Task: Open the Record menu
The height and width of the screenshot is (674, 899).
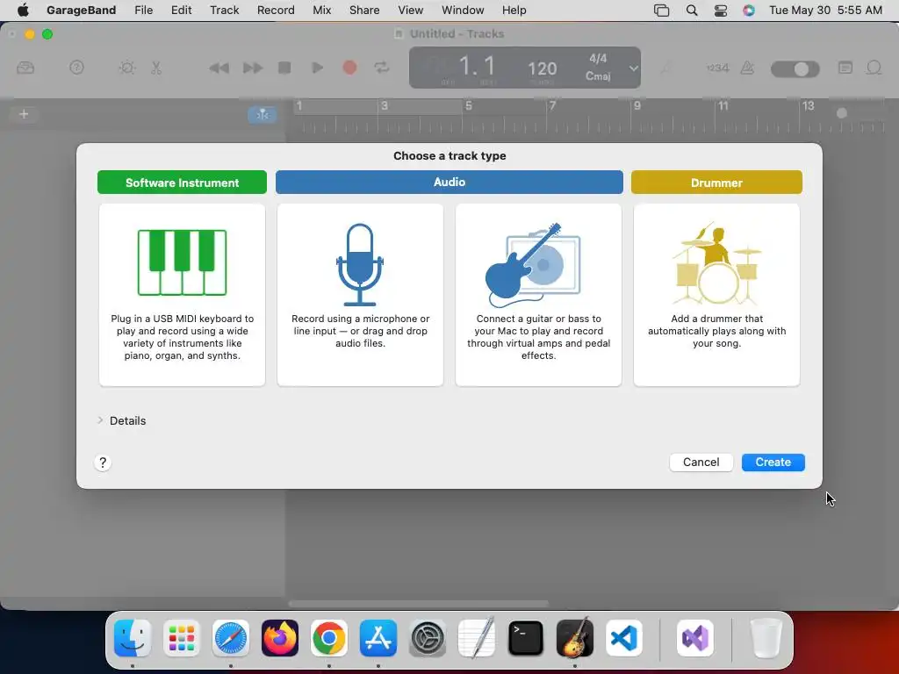Action: (276, 10)
